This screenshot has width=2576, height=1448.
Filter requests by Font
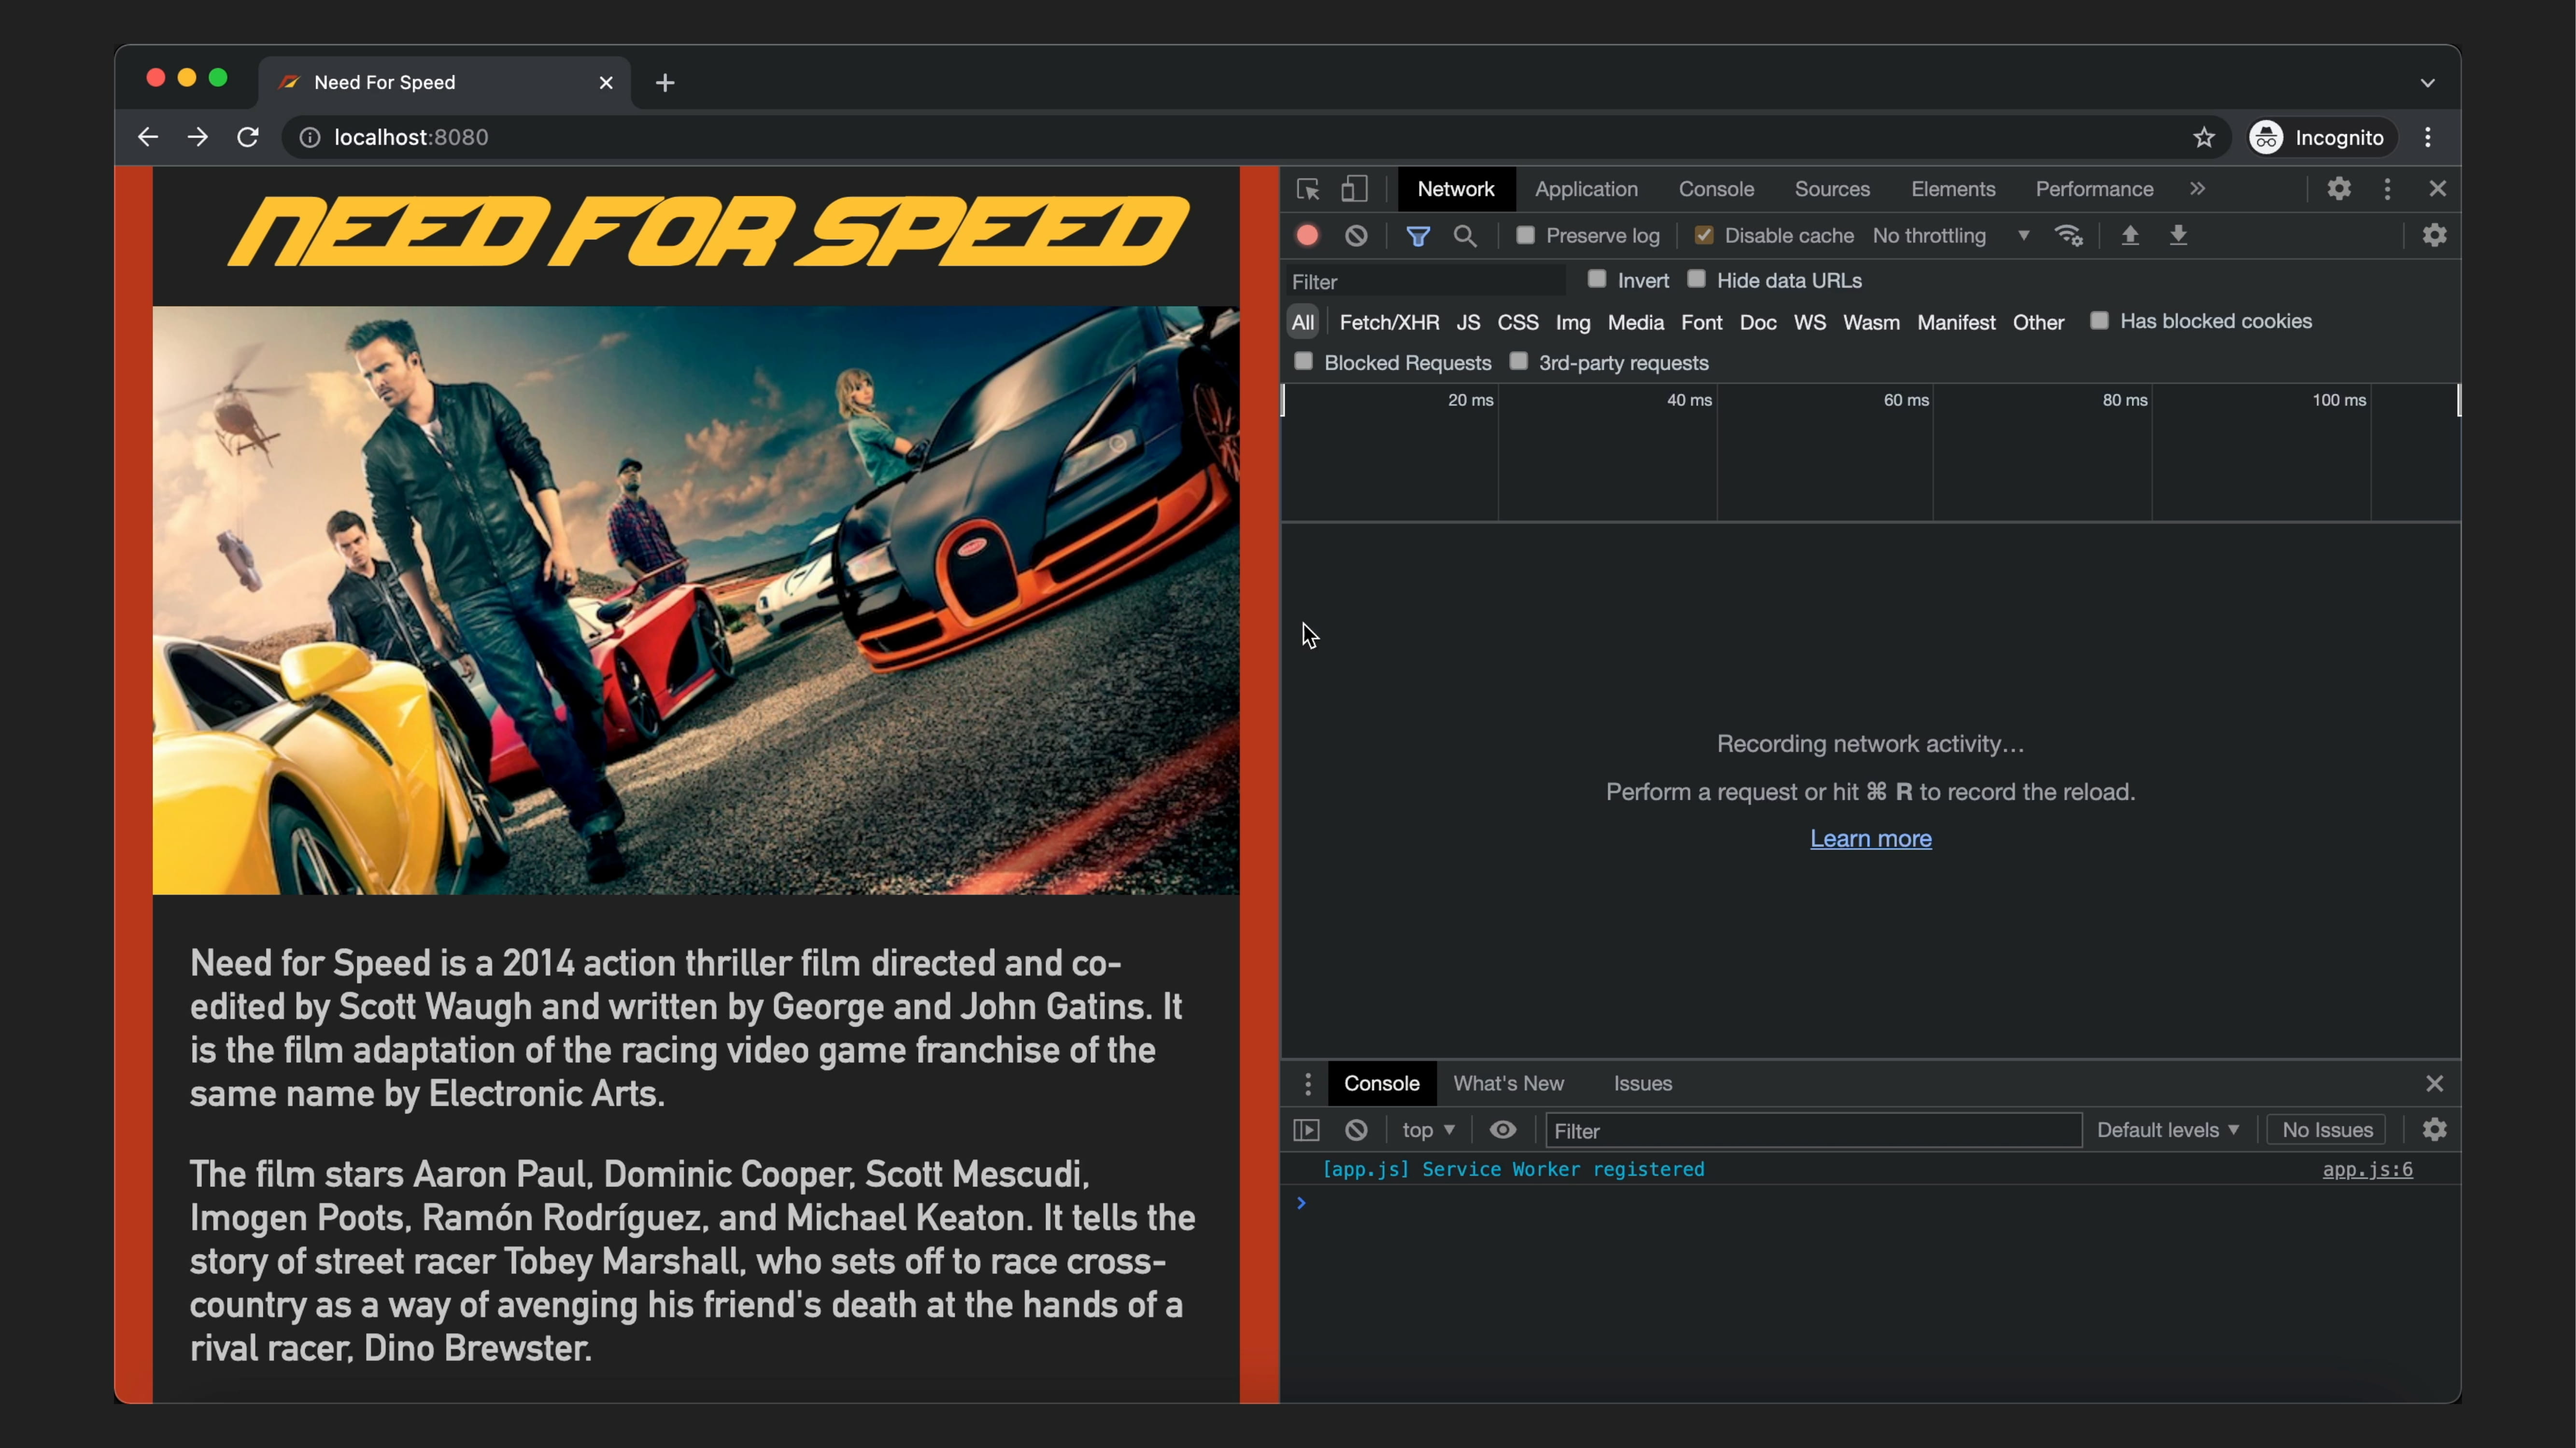coord(1701,322)
